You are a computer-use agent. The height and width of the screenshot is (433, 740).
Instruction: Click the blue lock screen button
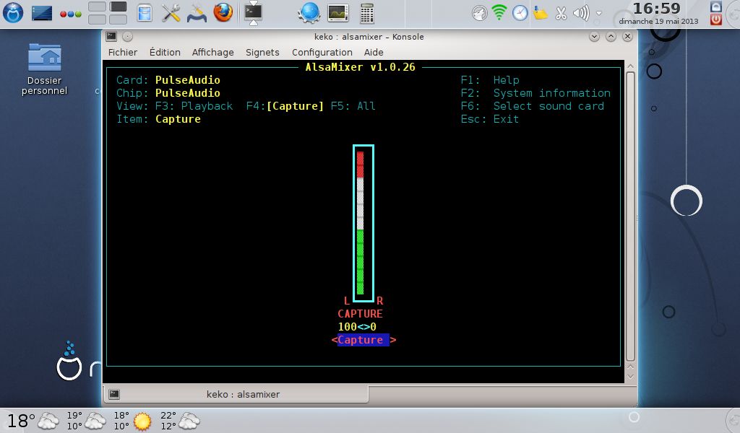point(716,6)
